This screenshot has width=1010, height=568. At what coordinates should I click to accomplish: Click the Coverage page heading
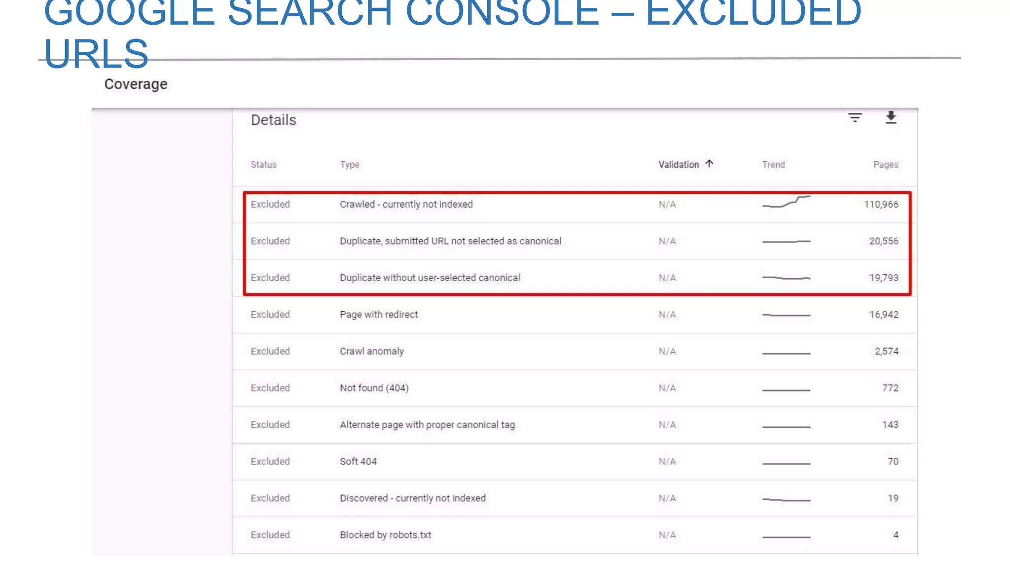[136, 84]
